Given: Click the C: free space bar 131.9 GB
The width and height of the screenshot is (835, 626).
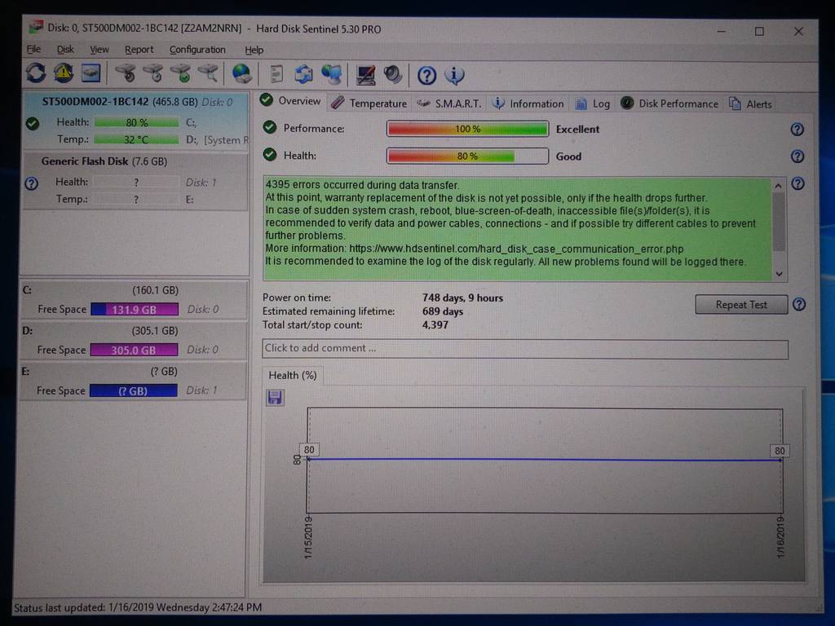Looking at the screenshot, I should 135,310.
